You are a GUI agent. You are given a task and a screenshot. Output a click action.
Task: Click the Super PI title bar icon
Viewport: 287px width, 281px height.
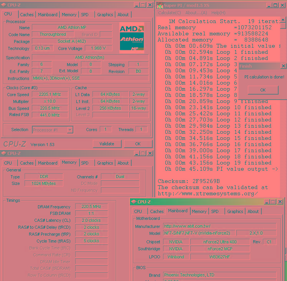pyautogui.click(x=160, y=5)
